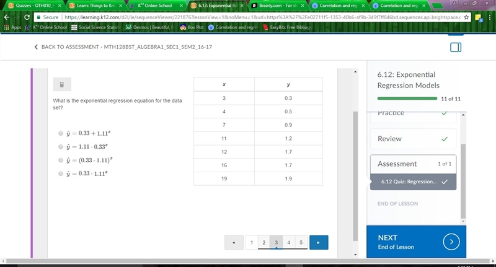Open the Chrome menu dots

click(x=489, y=17)
